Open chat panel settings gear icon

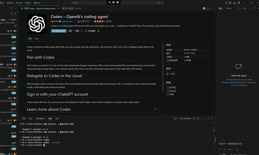pyautogui.click(x=244, y=8)
